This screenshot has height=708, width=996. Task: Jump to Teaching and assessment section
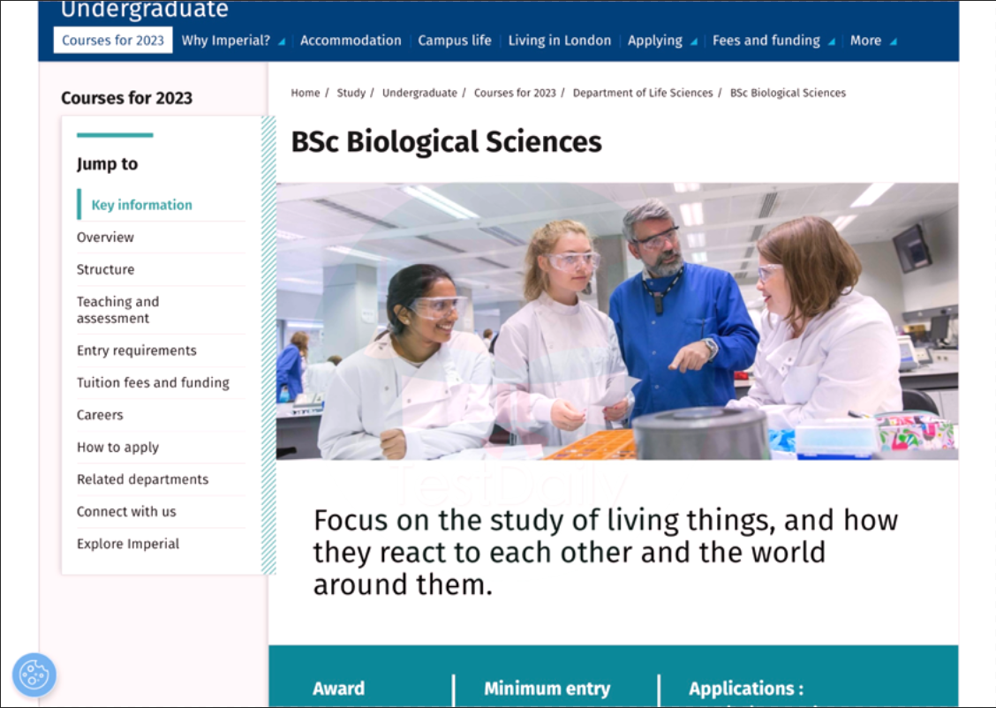(118, 310)
